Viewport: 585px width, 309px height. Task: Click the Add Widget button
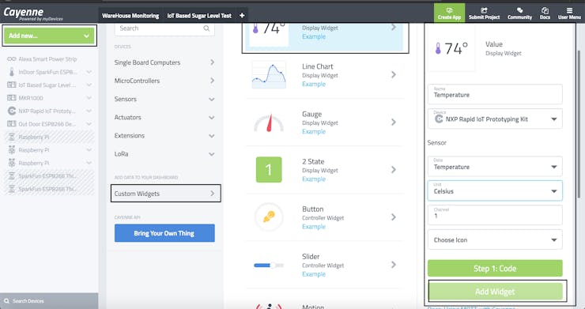coord(495,292)
